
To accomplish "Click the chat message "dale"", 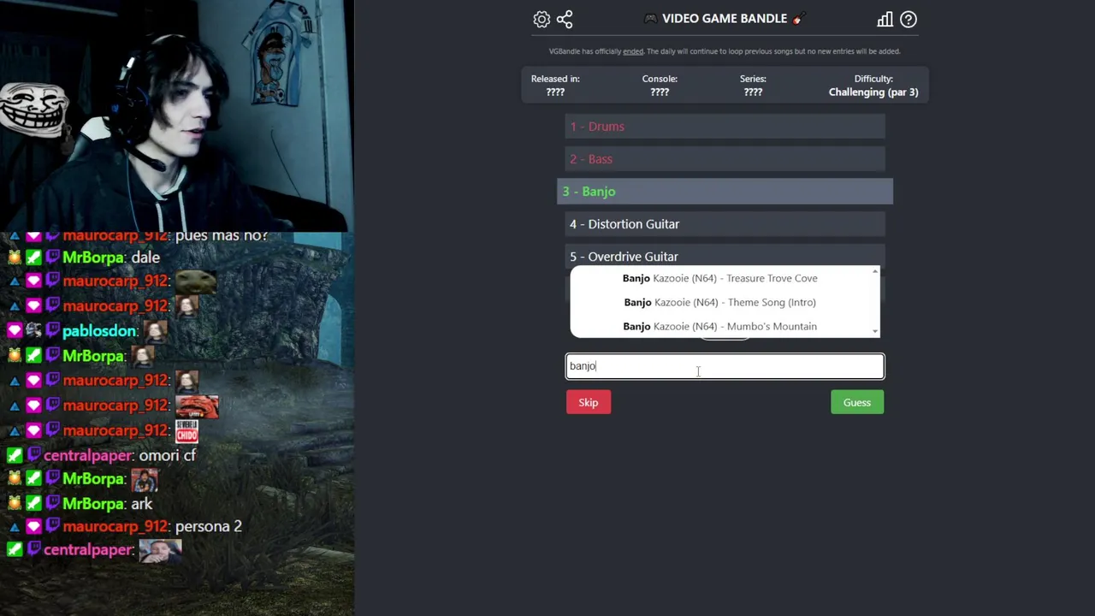I will [145, 258].
